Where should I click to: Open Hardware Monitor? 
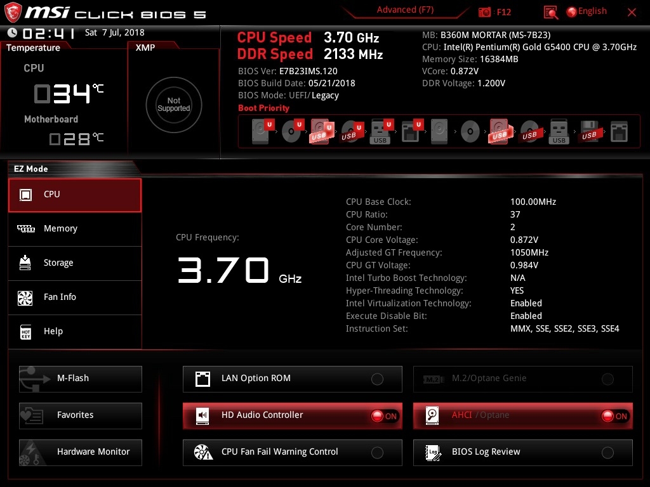pos(81,452)
